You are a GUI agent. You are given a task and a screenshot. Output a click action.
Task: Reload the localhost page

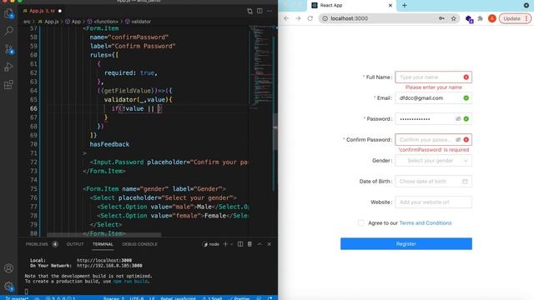[310, 18]
